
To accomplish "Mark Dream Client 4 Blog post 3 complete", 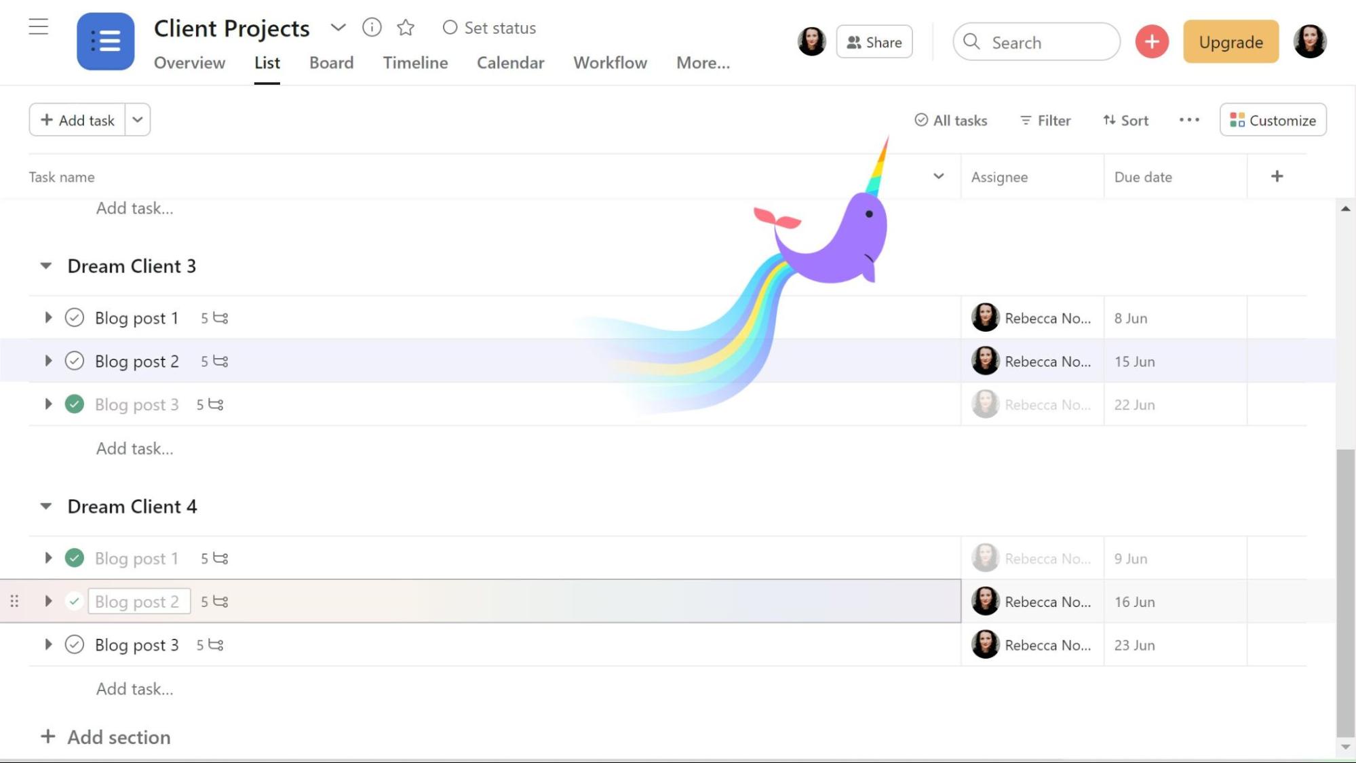I will coord(75,645).
